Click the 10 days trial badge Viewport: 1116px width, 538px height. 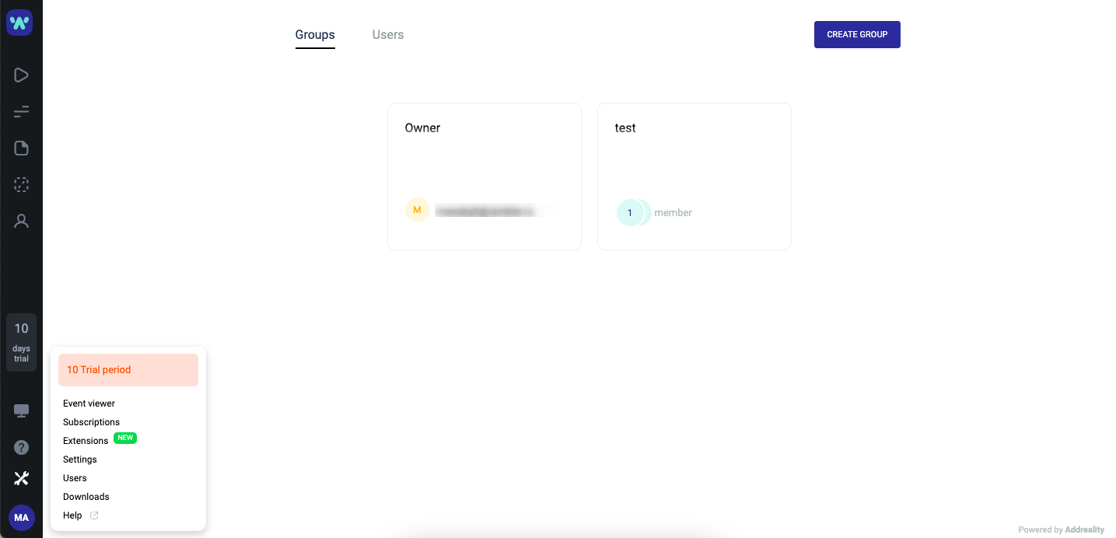pos(21,342)
